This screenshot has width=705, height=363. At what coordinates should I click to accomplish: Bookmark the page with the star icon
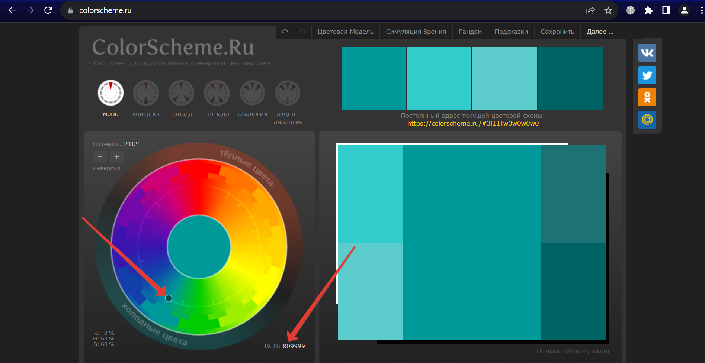608,10
